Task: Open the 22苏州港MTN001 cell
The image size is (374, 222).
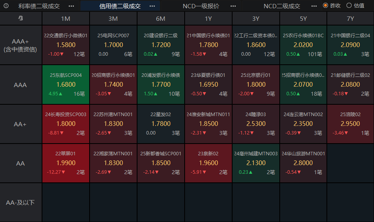Action: (113, 124)
